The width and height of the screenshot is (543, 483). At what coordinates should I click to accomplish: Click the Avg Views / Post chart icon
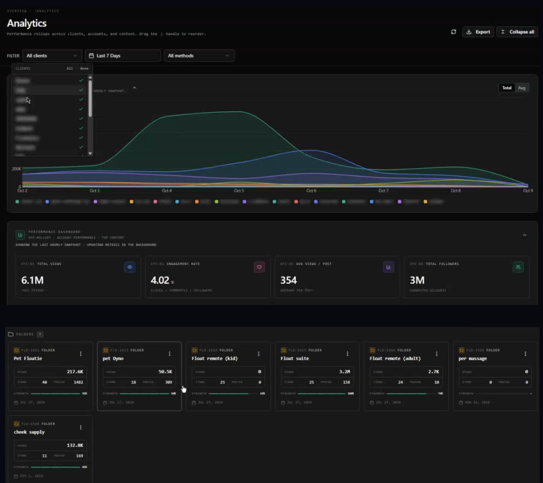[389, 267]
